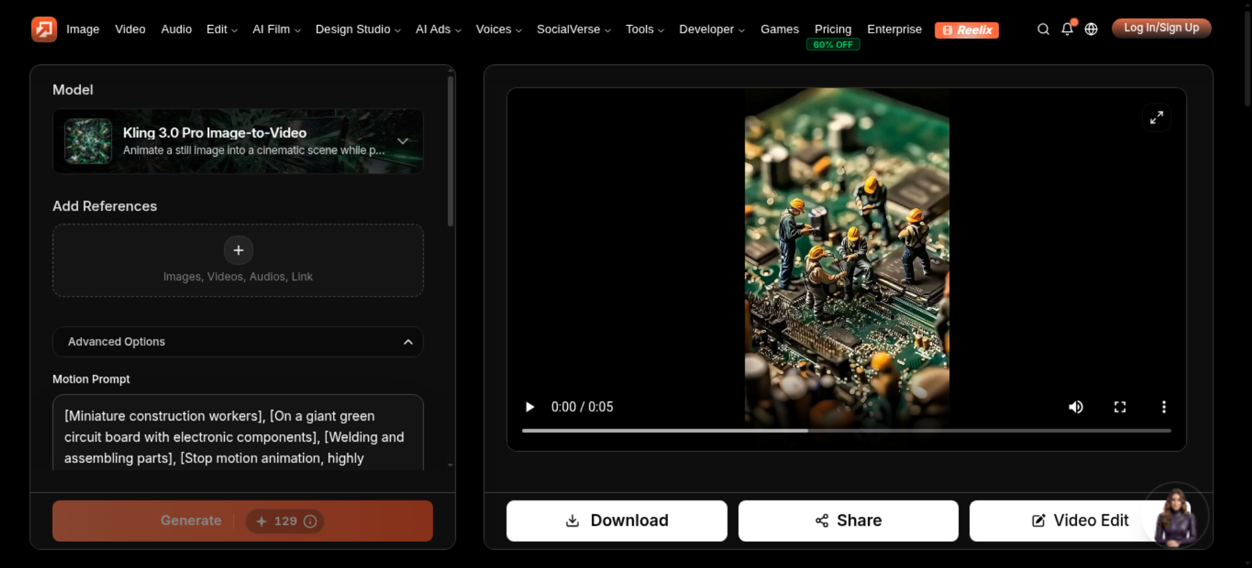Click Log In/Sign Up button
The image size is (1252, 568).
[1161, 28]
